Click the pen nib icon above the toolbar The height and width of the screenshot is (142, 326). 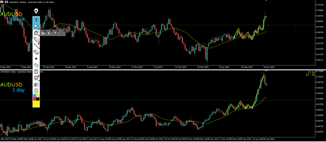tap(36, 12)
